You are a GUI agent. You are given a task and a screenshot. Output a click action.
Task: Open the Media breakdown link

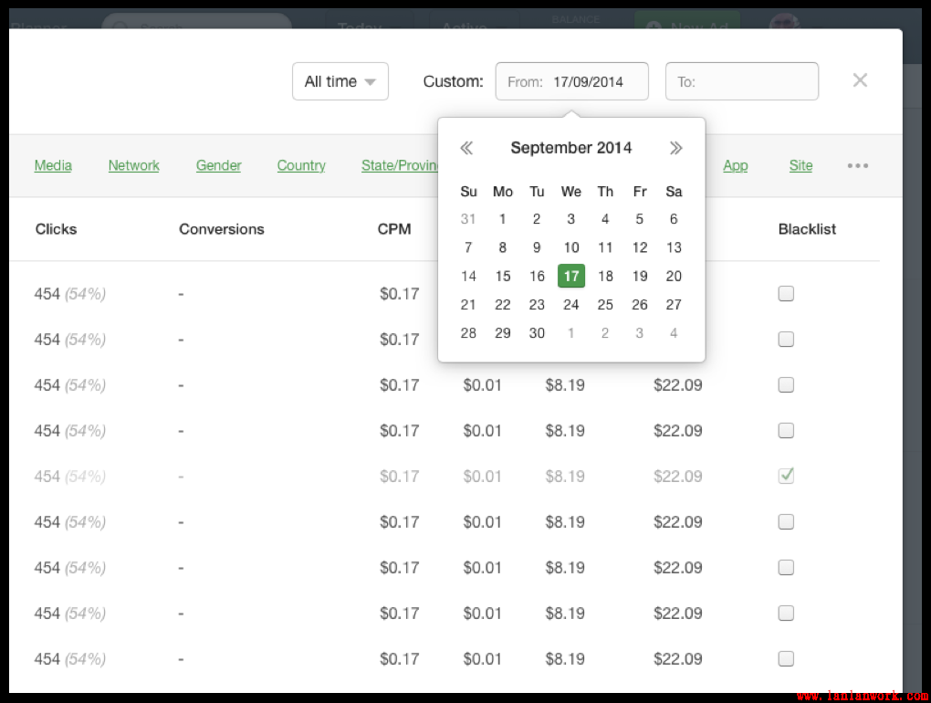(x=53, y=165)
